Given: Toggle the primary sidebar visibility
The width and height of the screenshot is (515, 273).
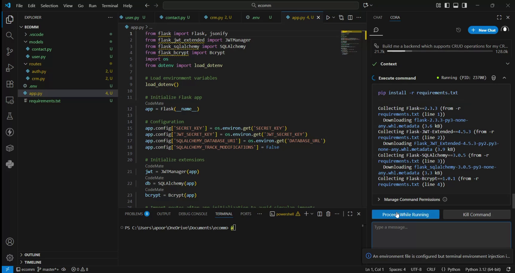Looking at the screenshot, I should pos(447,5).
